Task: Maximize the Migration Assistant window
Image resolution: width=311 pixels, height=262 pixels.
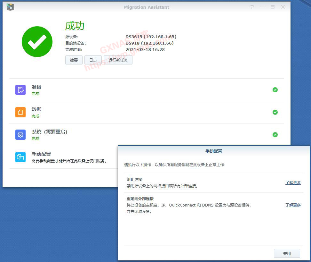Action: pos(273,7)
